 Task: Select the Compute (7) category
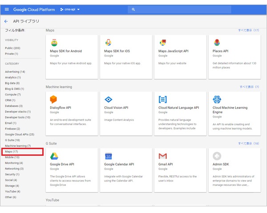[13, 95]
